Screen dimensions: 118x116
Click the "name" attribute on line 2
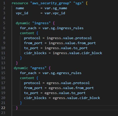coord(20,8)
